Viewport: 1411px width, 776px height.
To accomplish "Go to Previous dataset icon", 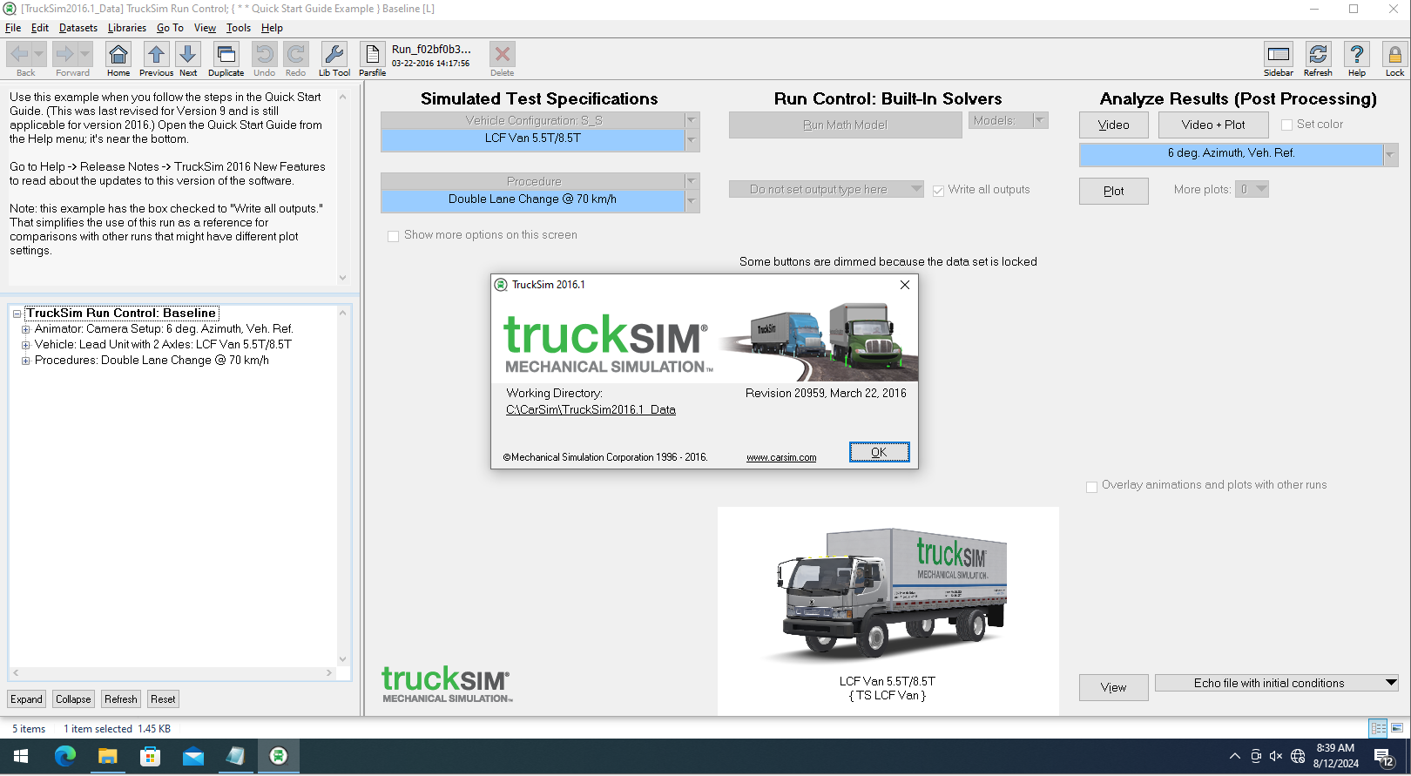I will [156, 55].
